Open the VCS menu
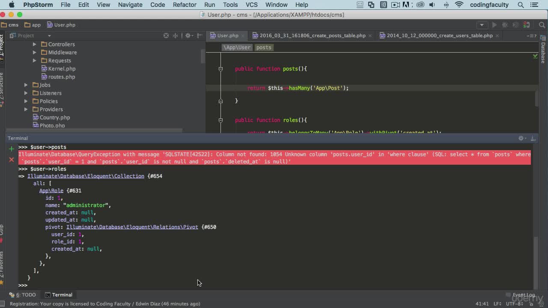Screen dimensions: 548x308 [252, 5]
